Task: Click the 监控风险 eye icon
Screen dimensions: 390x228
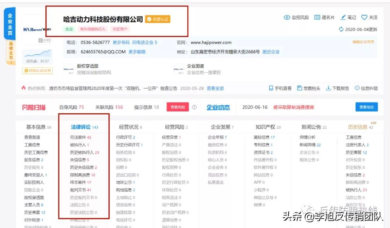Action: [286, 17]
